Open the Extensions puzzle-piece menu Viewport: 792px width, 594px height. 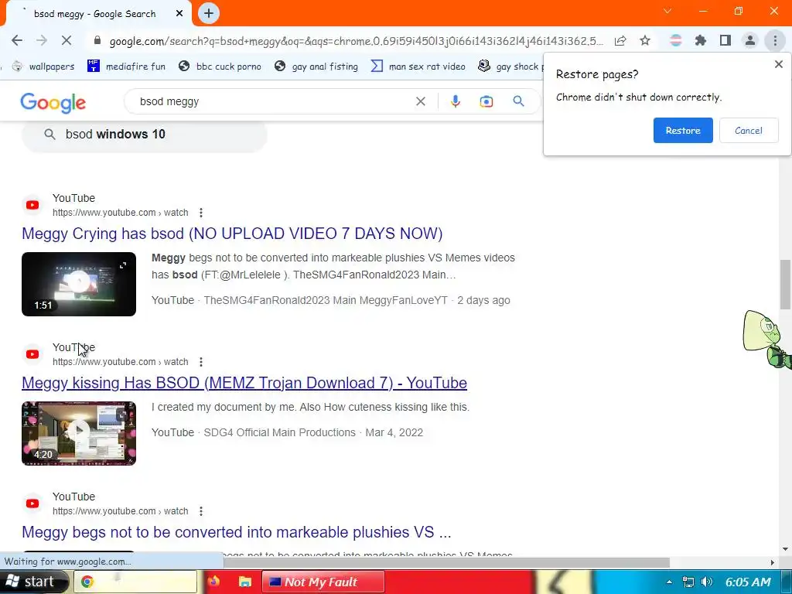700,40
